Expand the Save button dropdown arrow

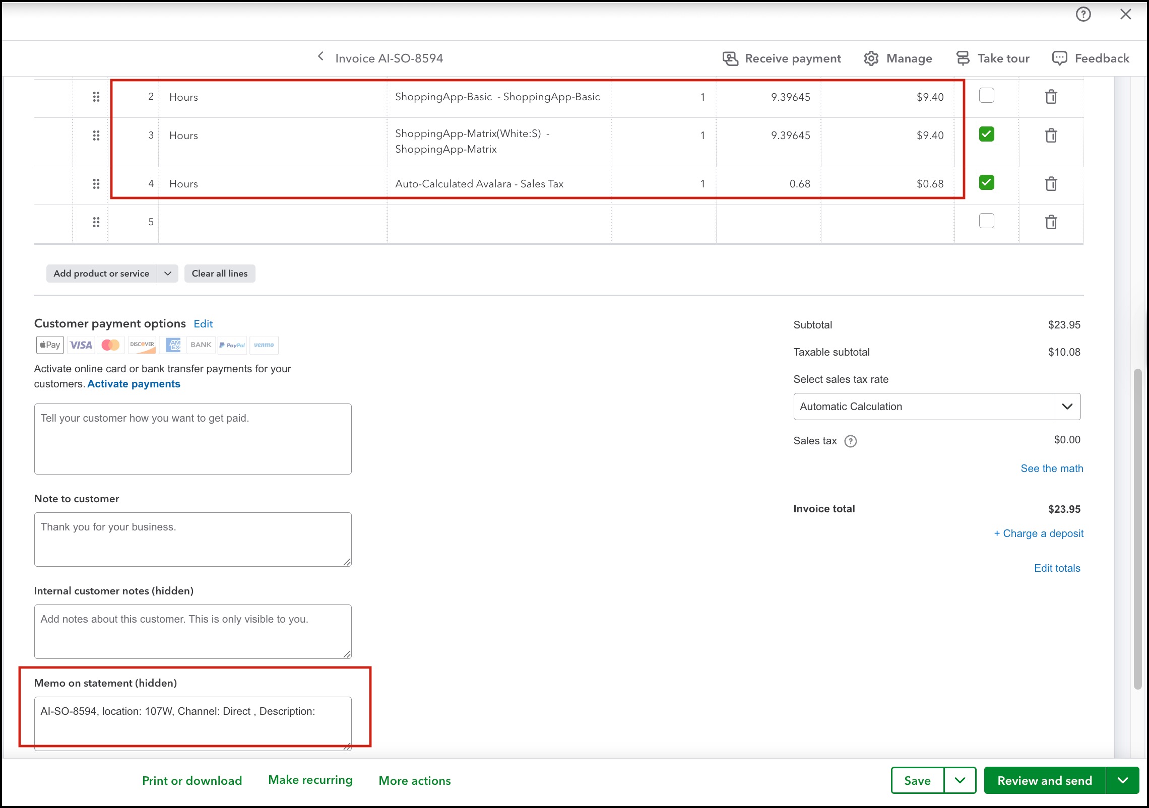960,780
